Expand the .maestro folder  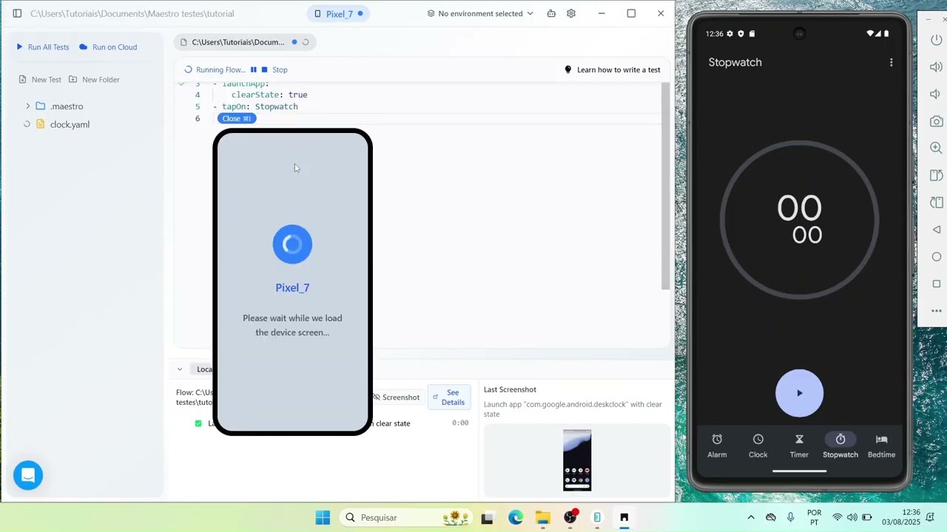27,106
